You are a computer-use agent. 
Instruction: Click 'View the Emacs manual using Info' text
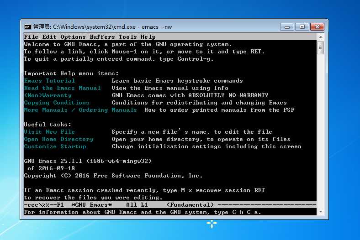tap(170, 88)
